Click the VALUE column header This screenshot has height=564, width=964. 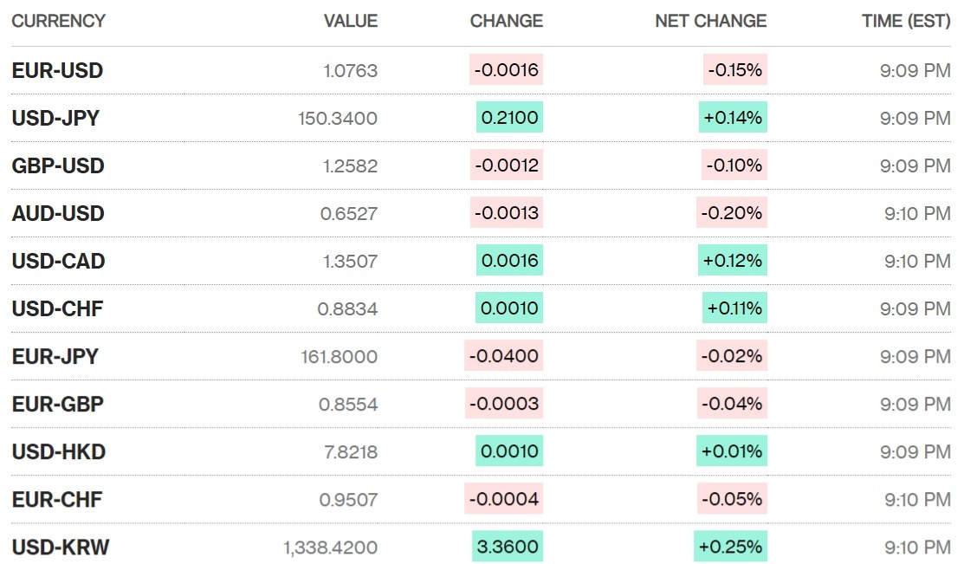tap(350, 21)
